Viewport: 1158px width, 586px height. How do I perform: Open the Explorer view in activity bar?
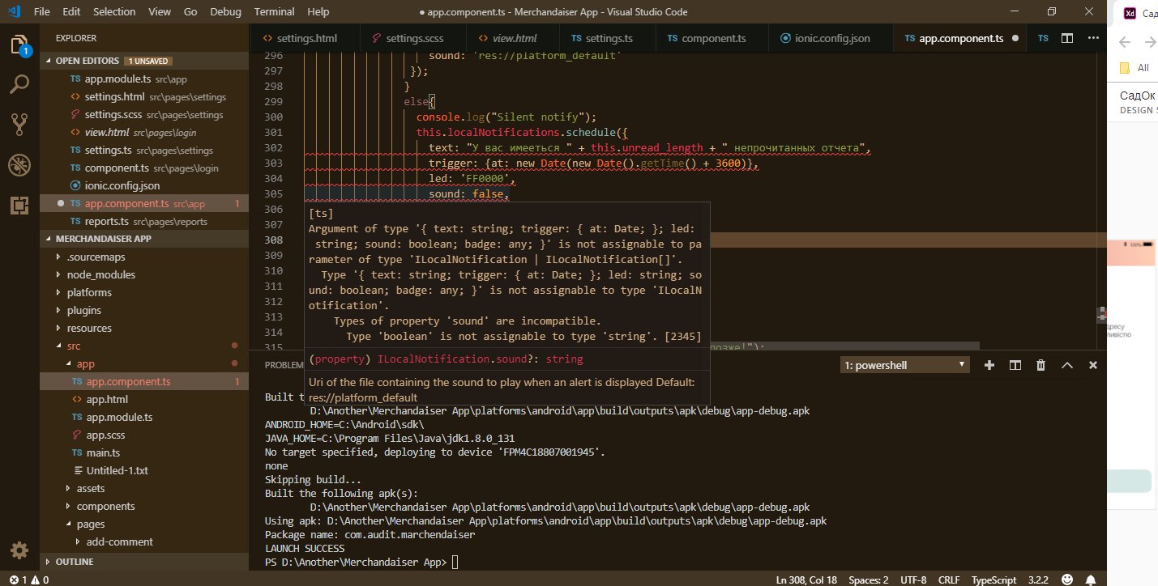coord(19,45)
